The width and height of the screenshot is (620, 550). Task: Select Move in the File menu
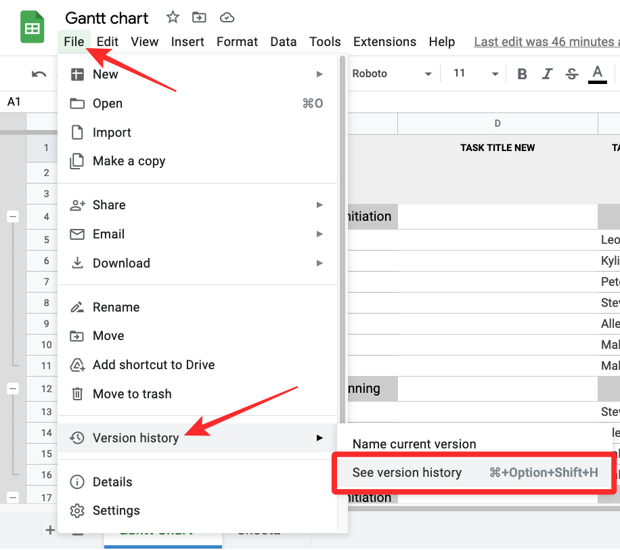pos(198,335)
